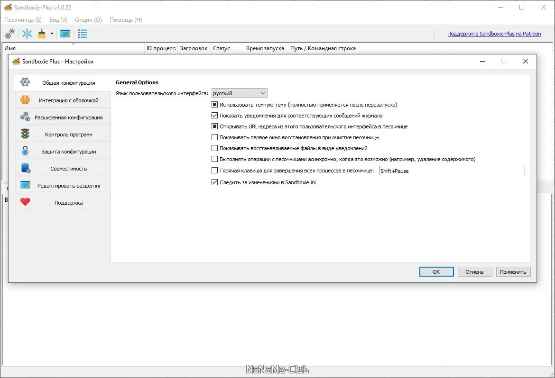This screenshot has width=555, height=378.
Task: Click the global settings gear toolbar icon
Action: tap(9, 34)
